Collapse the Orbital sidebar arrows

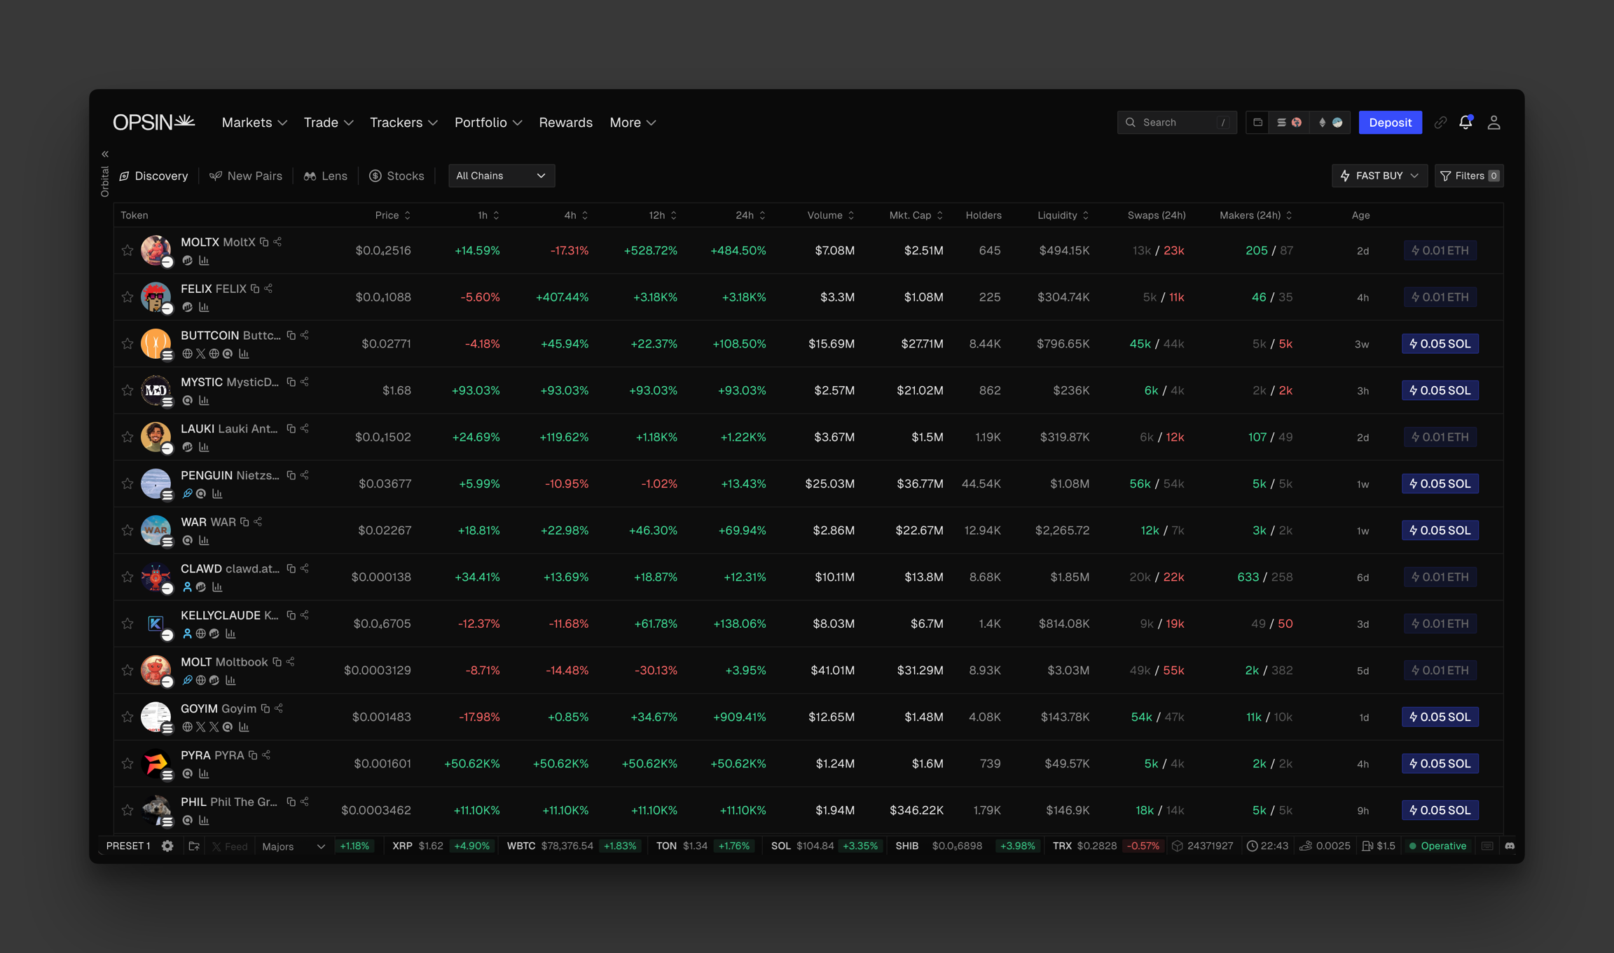coord(105,154)
